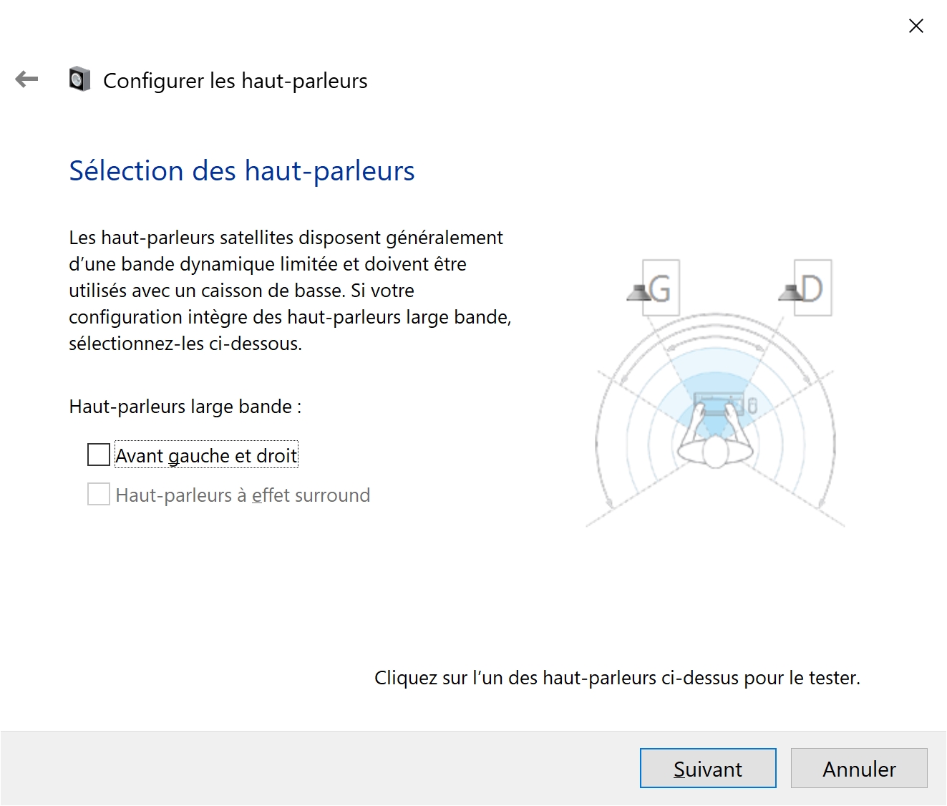Screen dimensions: 947x806
Task: Tick the Haut-parleurs à effet surround checkbox
Action: click(x=98, y=494)
